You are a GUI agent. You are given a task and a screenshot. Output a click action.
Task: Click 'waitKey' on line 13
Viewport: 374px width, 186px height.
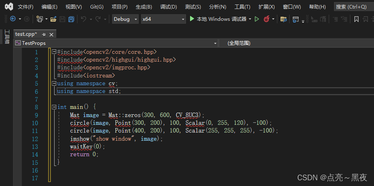click(81, 146)
